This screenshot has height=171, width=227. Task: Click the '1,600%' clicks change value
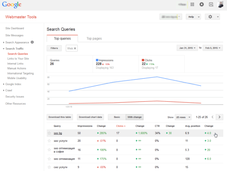(143, 133)
